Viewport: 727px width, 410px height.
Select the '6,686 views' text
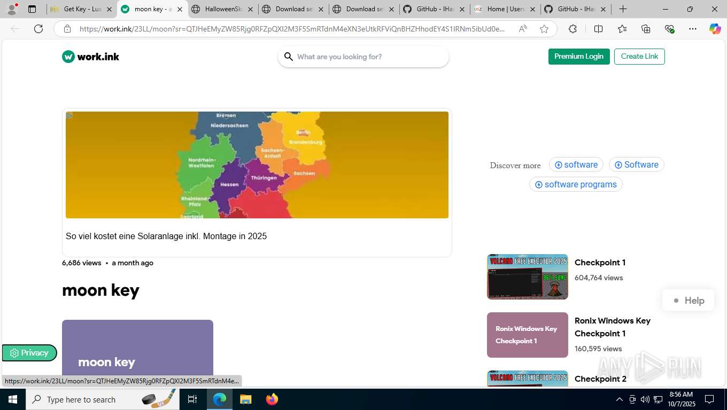[x=81, y=263]
